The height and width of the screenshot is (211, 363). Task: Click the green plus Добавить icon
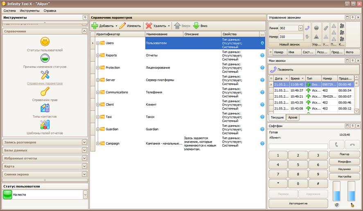(95, 26)
